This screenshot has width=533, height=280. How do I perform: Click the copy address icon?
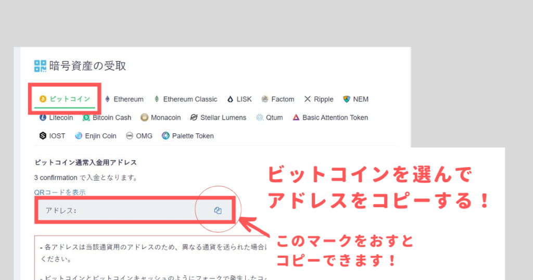point(218,210)
